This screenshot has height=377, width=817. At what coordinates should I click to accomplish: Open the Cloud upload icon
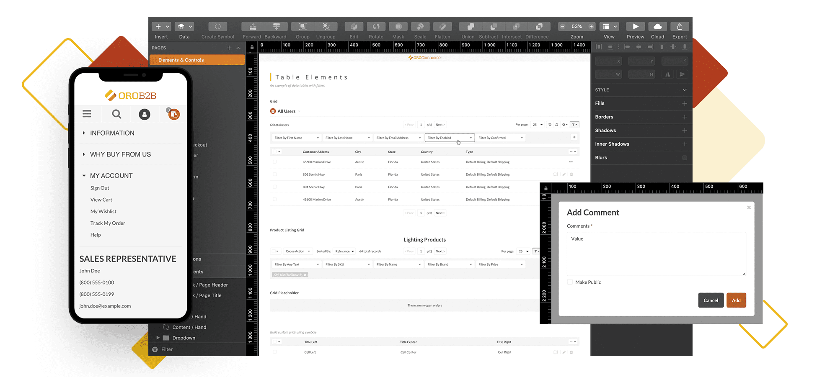[x=658, y=26]
